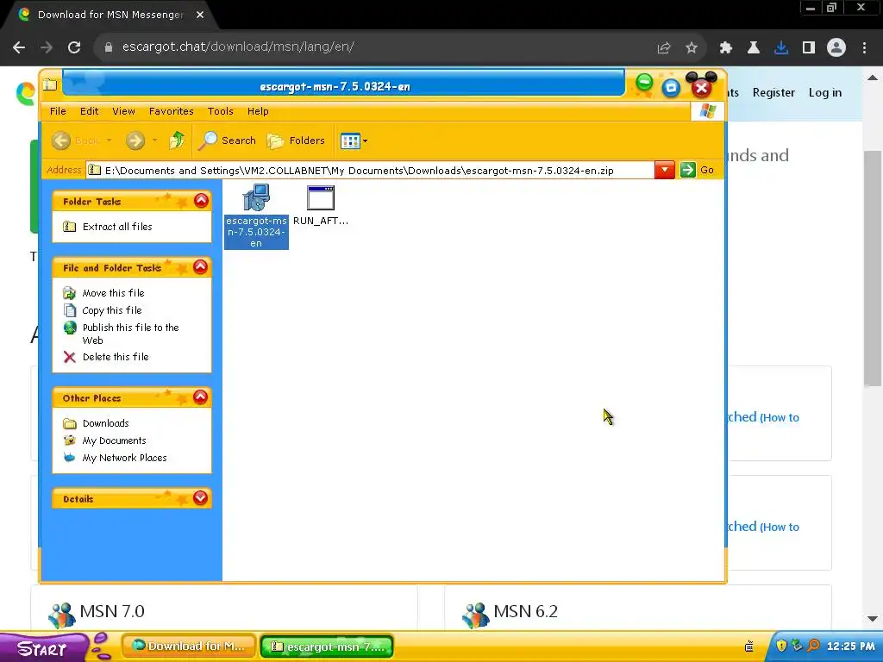The height and width of the screenshot is (662, 883).
Task: Open Chrome profile avatar
Action: click(836, 48)
